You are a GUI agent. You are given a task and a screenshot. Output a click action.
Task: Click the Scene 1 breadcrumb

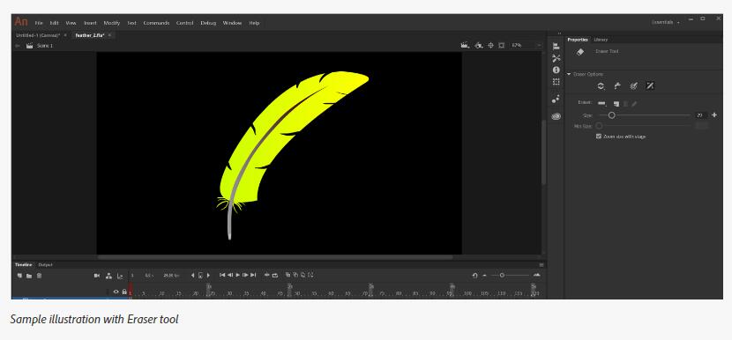pos(45,46)
